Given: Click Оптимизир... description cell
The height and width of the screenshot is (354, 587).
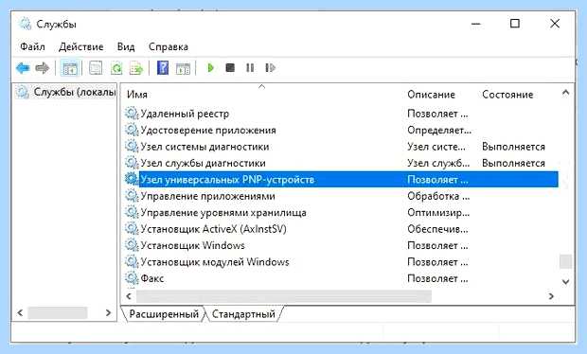Looking at the screenshot, I should (x=438, y=213).
